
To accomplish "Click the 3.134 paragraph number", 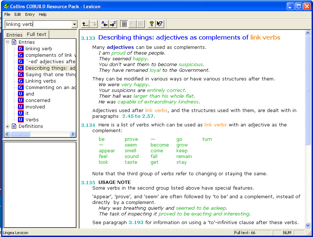I will (x=88, y=125).
